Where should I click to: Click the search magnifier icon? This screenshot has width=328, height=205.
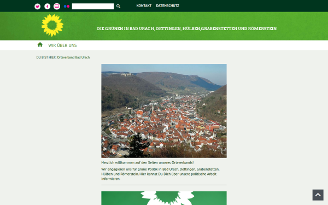119,7
